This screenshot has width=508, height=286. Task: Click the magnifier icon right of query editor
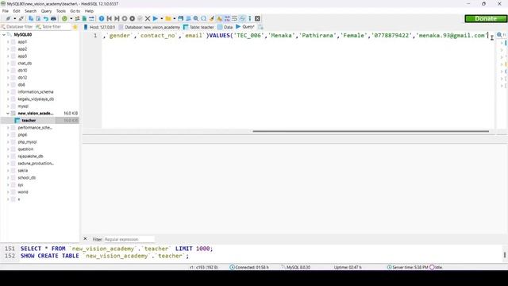(499, 35)
